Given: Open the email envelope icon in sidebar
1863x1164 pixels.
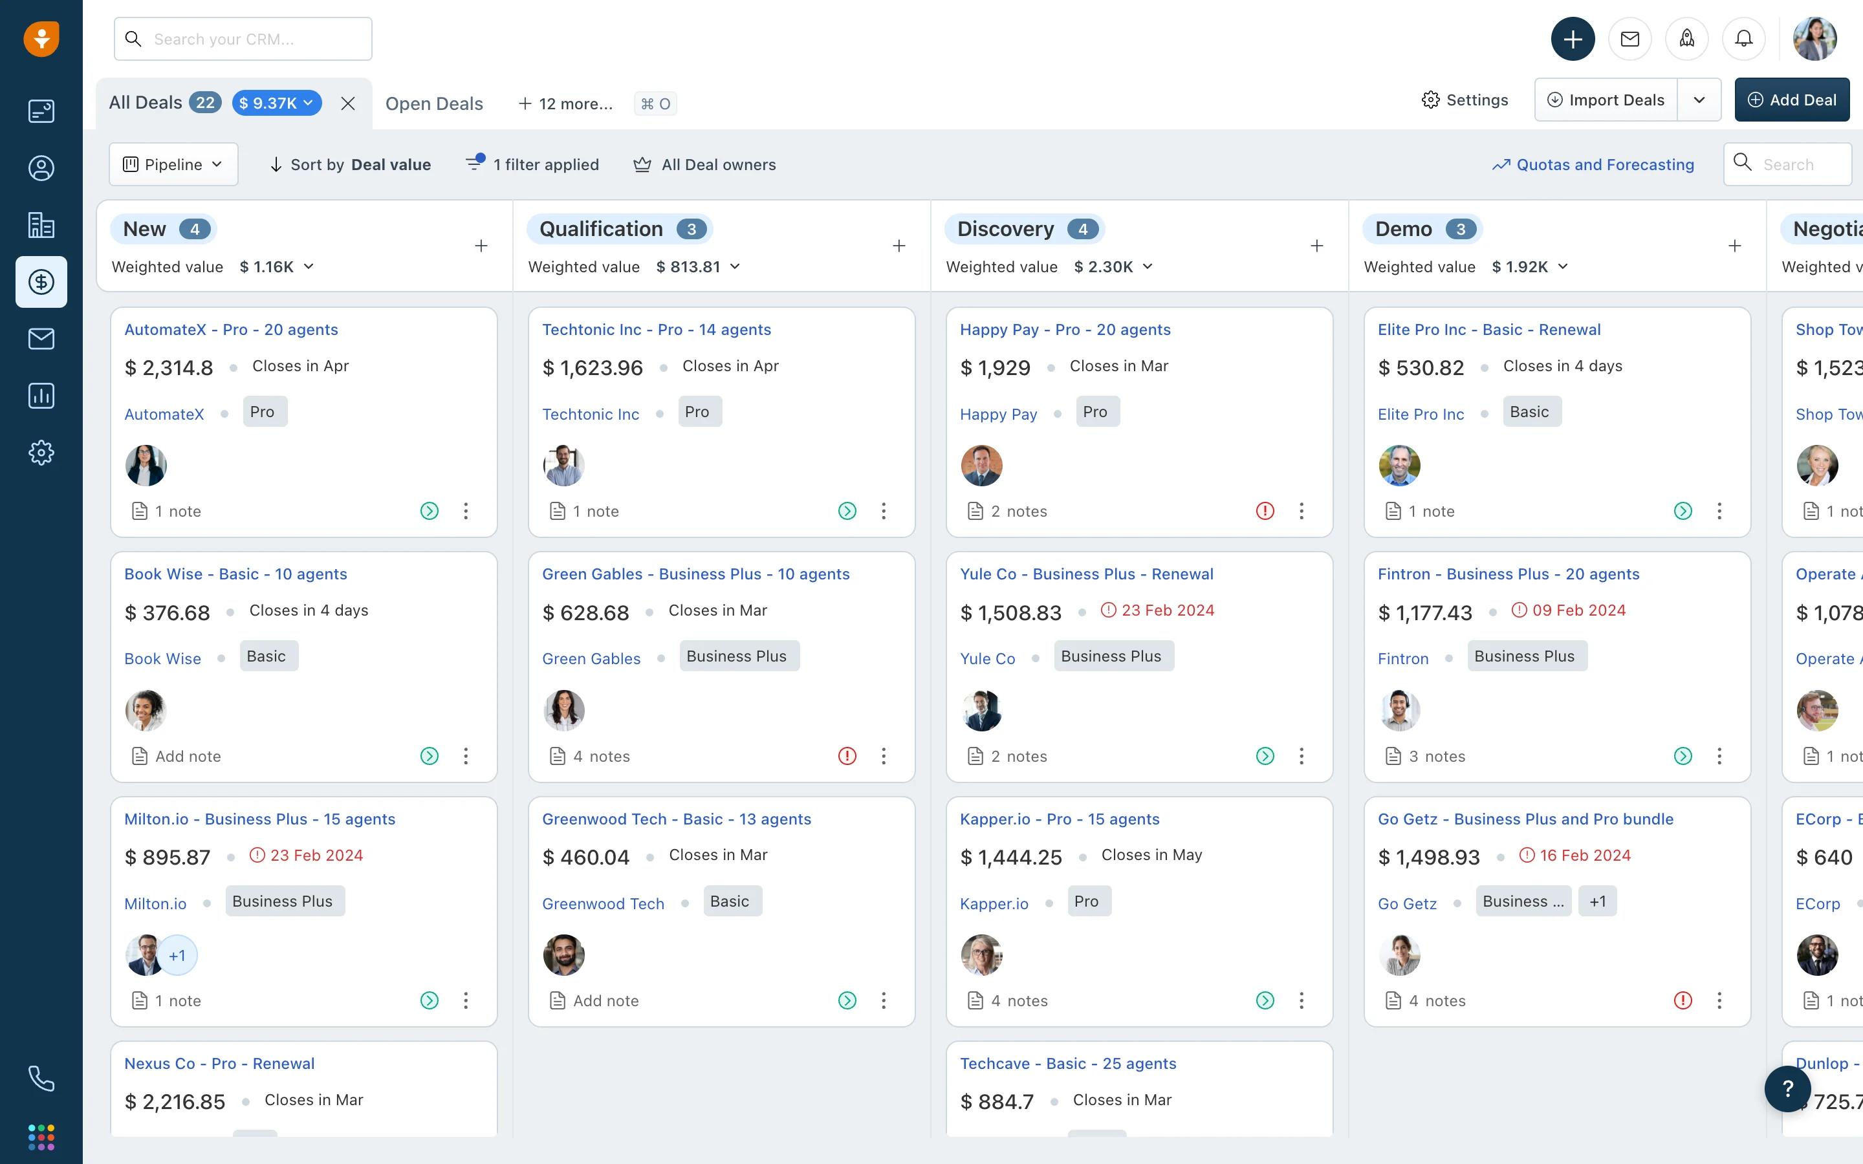Looking at the screenshot, I should click(41, 339).
